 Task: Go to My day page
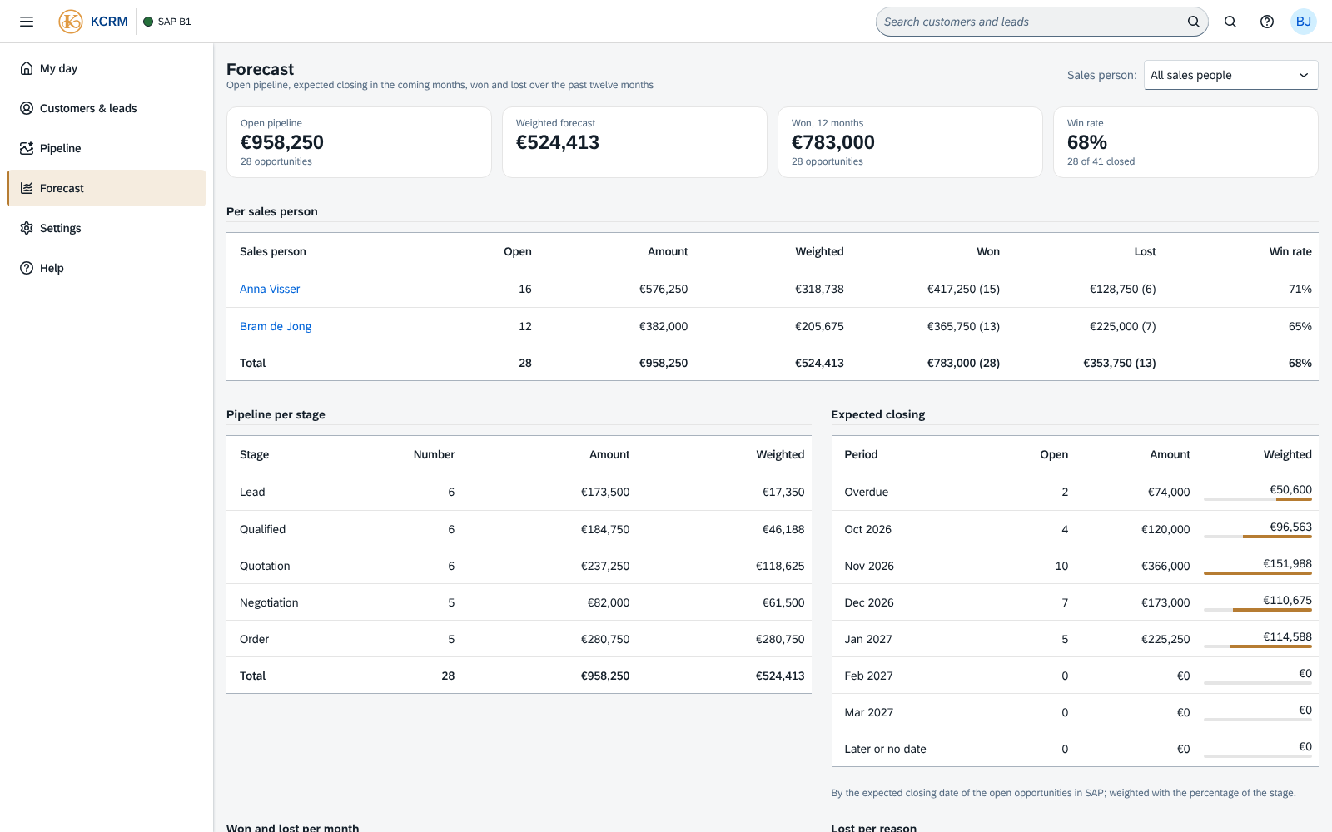[x=107, y=68]
